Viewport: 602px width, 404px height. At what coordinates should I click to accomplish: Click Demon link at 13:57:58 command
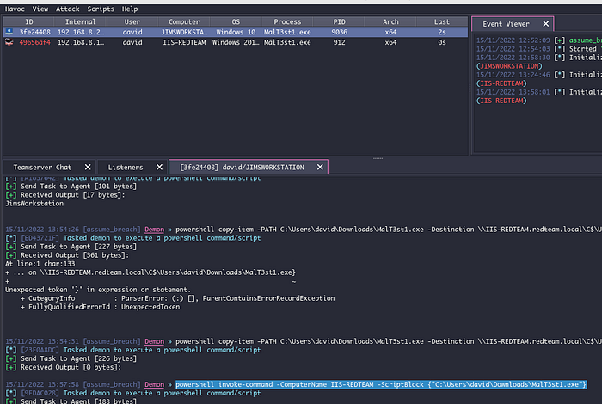pos(154,384)
